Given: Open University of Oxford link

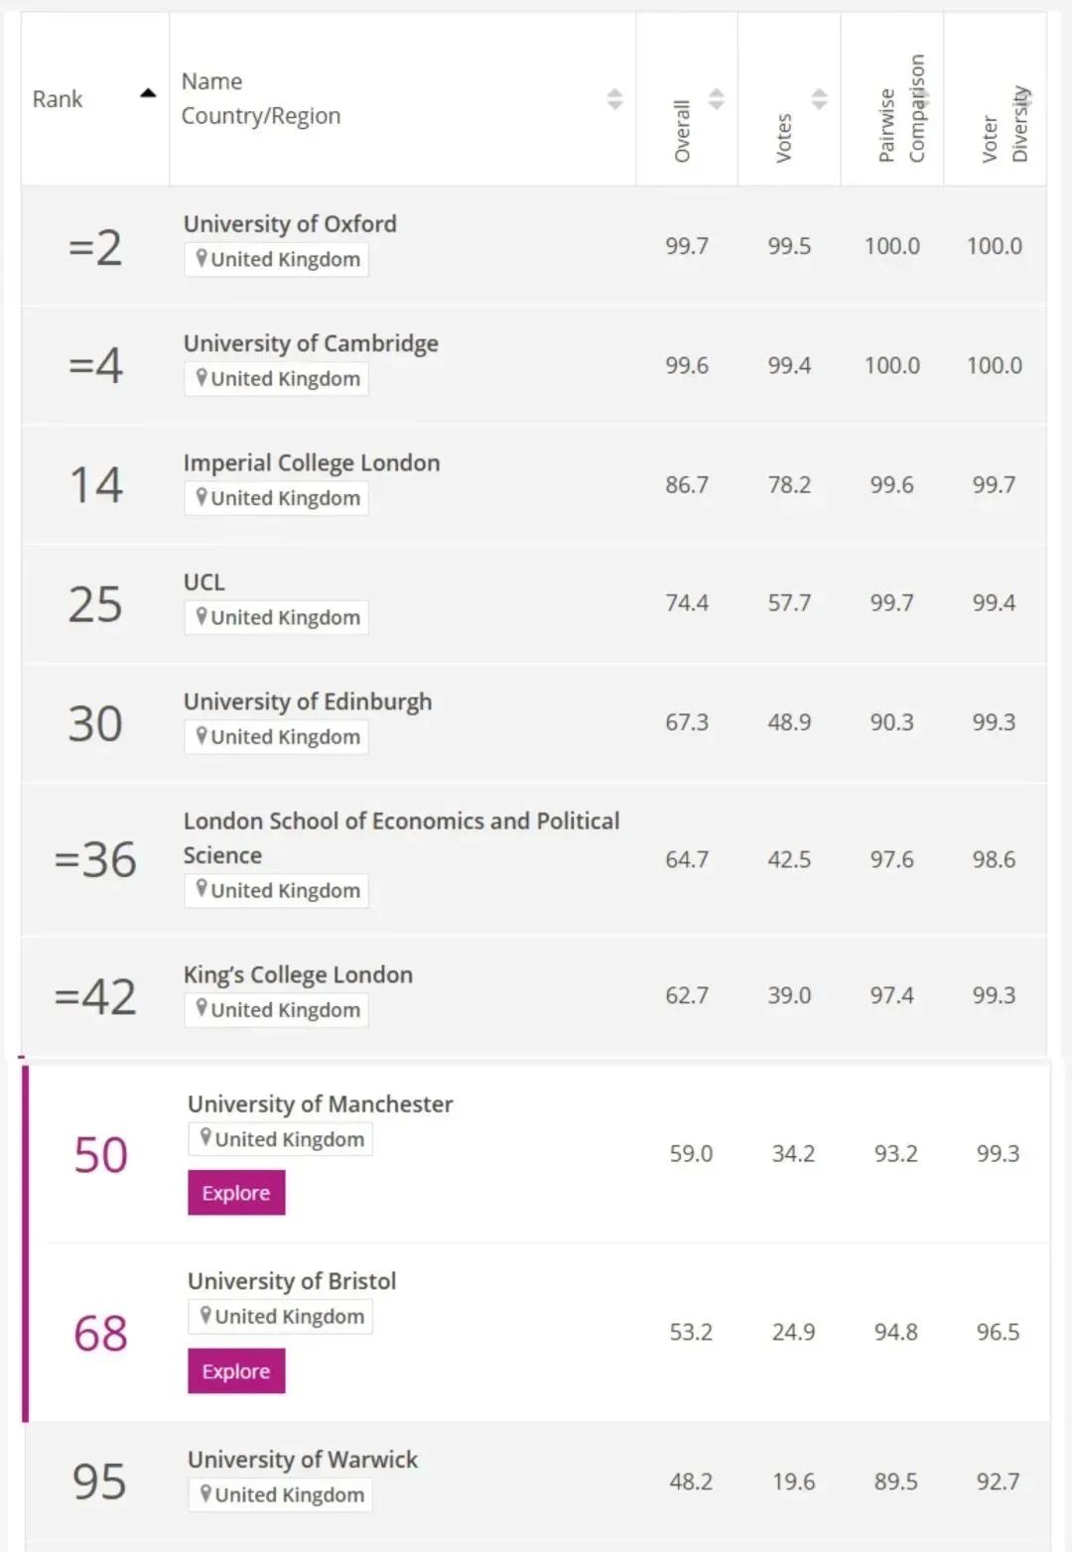Looking at the screenshot, I should (x=290, y=224).
